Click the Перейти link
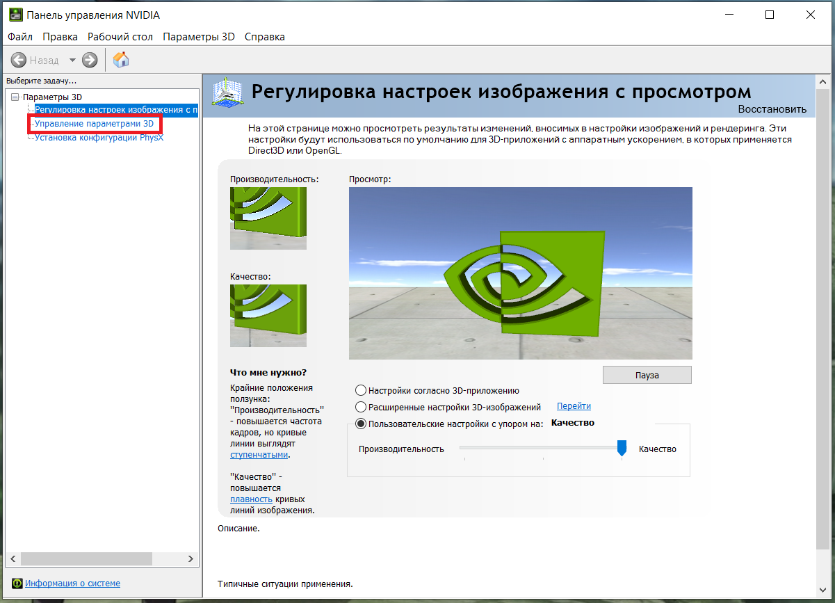The width and height of the screenshot is (835, 603). point(574,406)
